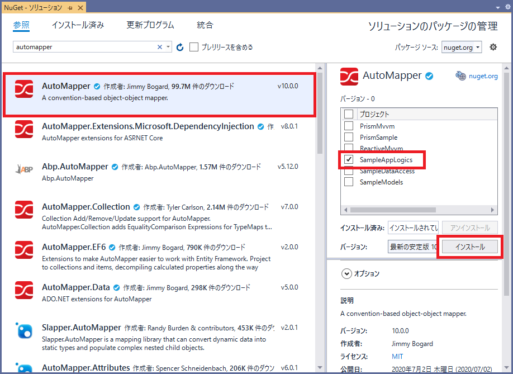Click project list scroll right arrow

point(492,210)
